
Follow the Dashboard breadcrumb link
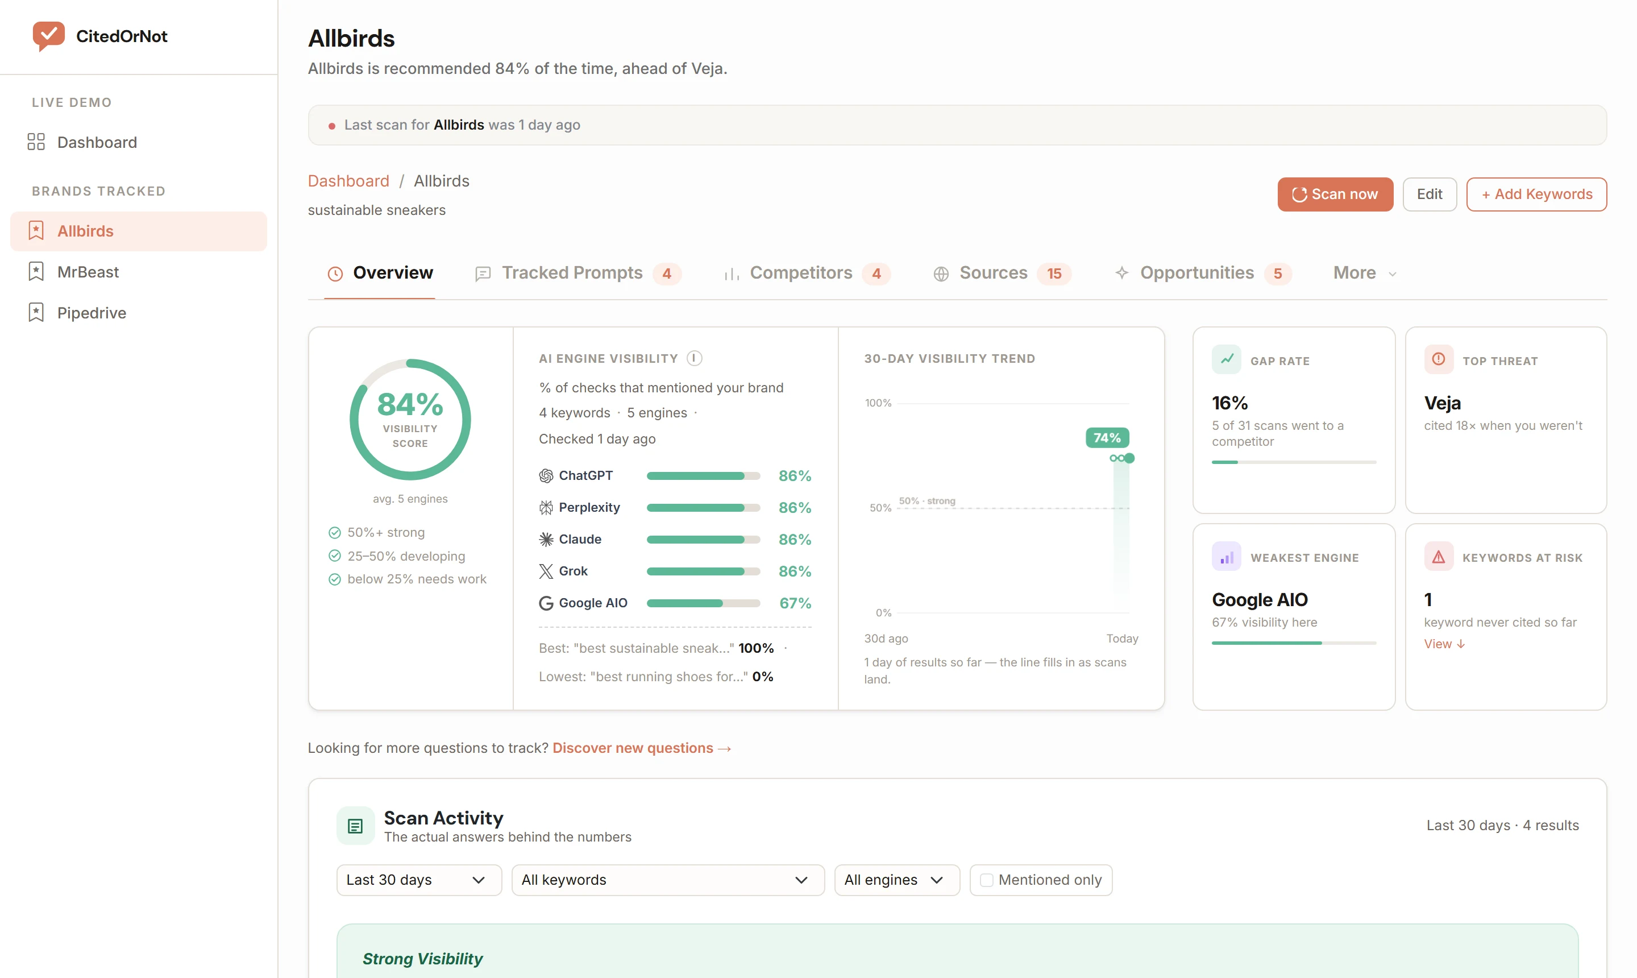click(348, 181)
